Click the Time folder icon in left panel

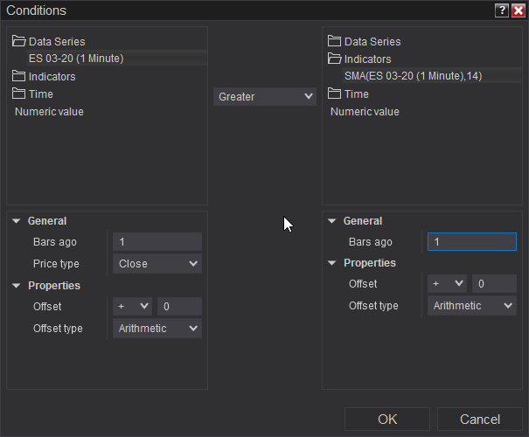tap(19, 94)
